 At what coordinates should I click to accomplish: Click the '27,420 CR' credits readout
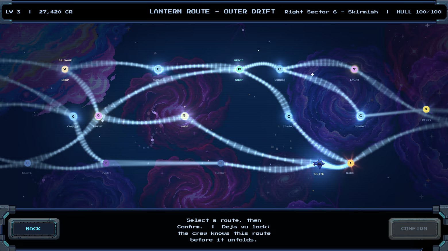(x=56, y=12)
